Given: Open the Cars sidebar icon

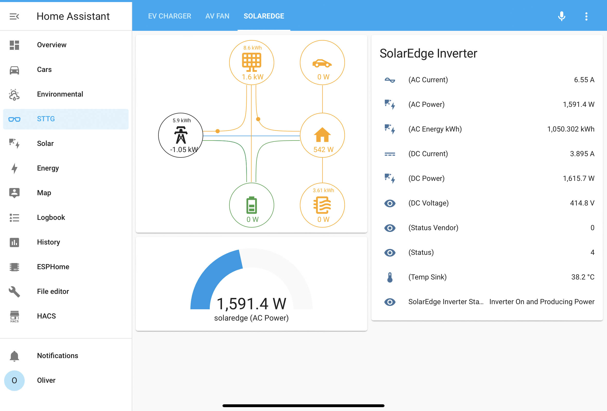Looking at the screenshot, I should [14, 70].
